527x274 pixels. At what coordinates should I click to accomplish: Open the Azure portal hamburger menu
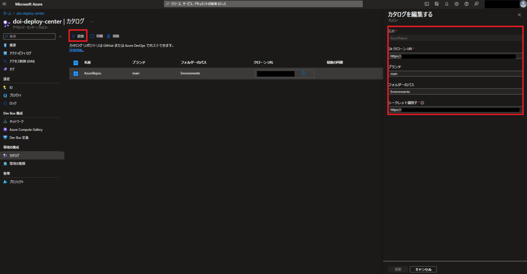[x=4, y=4]
